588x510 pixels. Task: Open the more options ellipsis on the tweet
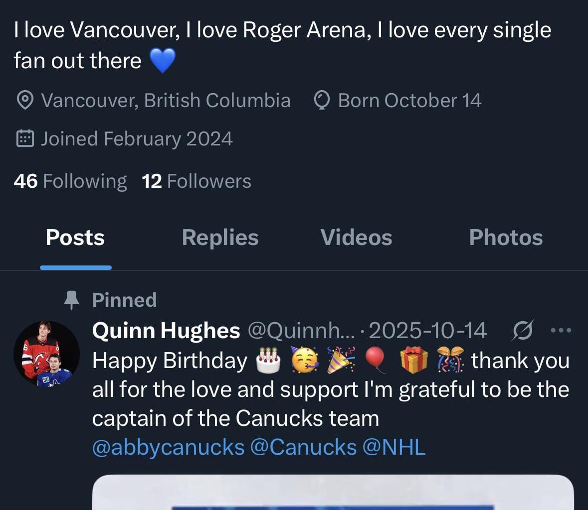pyautogui.click(x=561, y=330)
